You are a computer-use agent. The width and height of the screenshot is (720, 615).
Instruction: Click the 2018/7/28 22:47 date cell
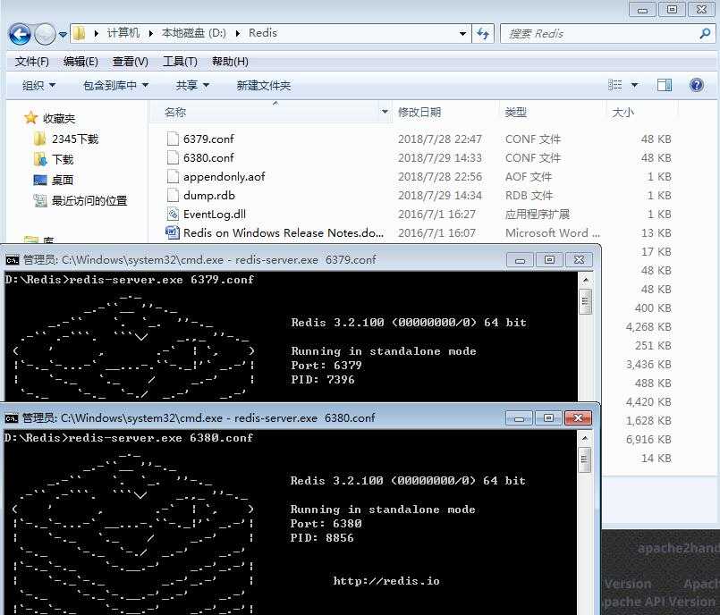coord(440,139)
